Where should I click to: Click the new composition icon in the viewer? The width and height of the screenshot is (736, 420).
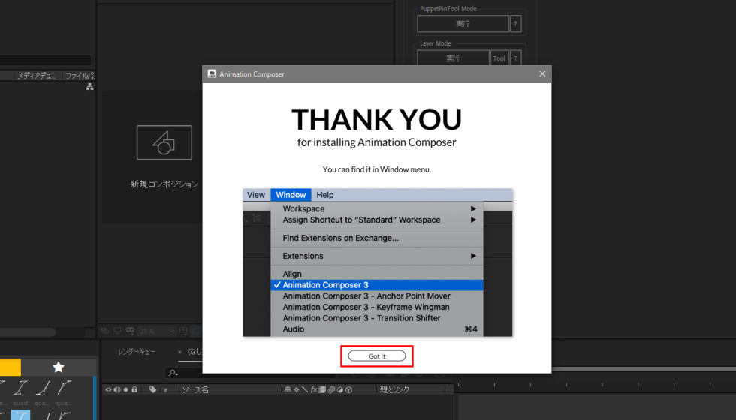point(164,142)
